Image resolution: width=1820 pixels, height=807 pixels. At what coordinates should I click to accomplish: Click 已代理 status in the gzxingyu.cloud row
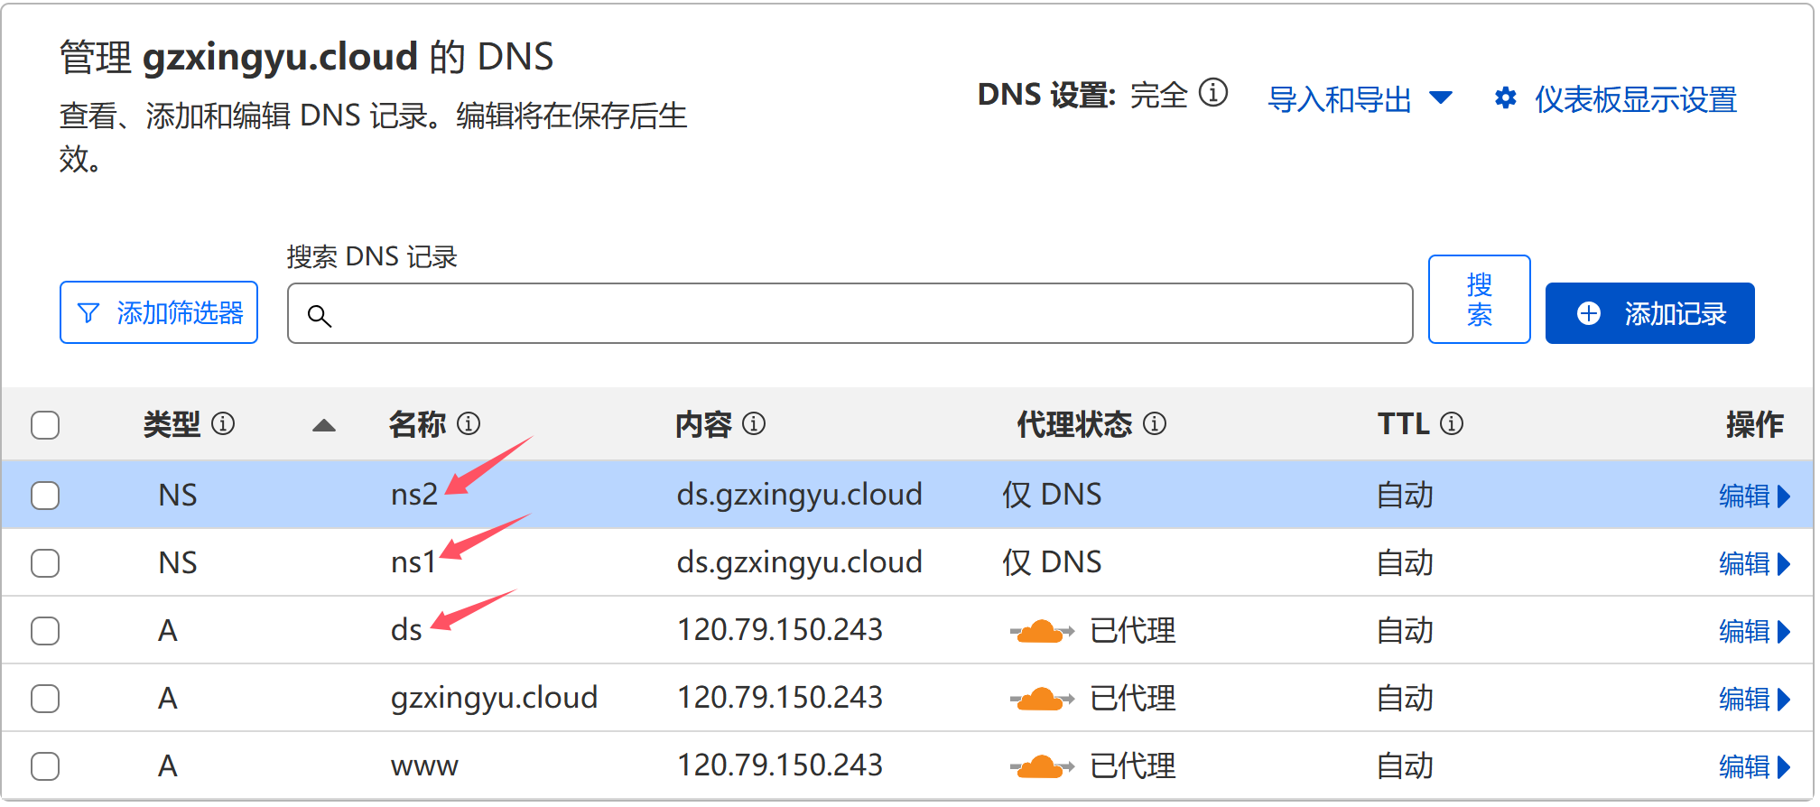1133,699
